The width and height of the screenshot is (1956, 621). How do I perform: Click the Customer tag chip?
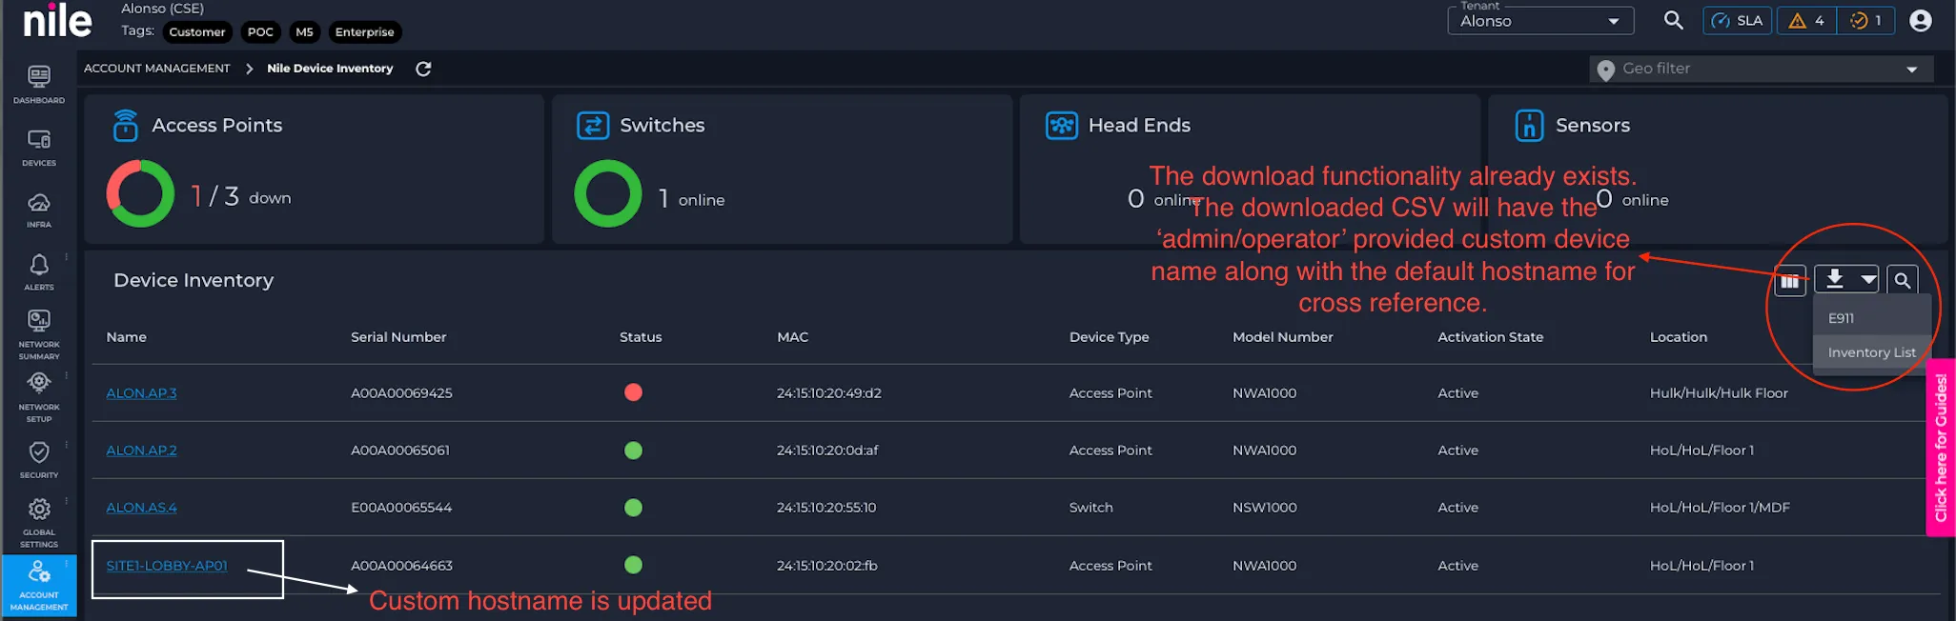197,32
